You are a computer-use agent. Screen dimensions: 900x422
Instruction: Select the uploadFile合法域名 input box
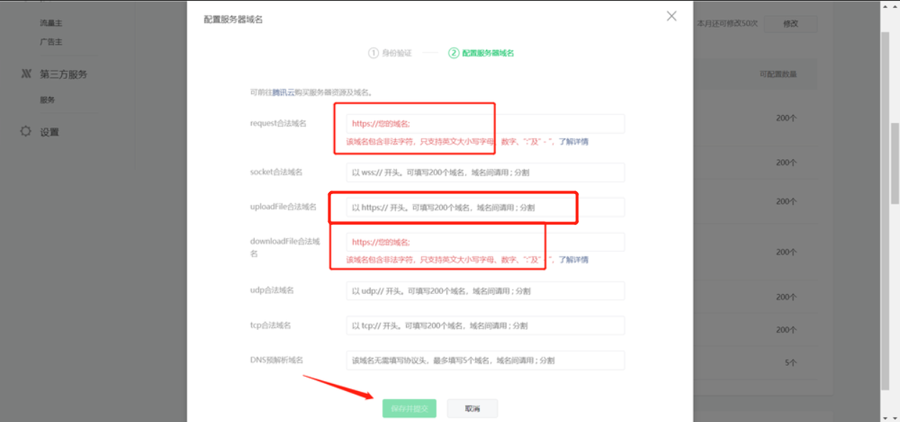(x=485, y=208)
